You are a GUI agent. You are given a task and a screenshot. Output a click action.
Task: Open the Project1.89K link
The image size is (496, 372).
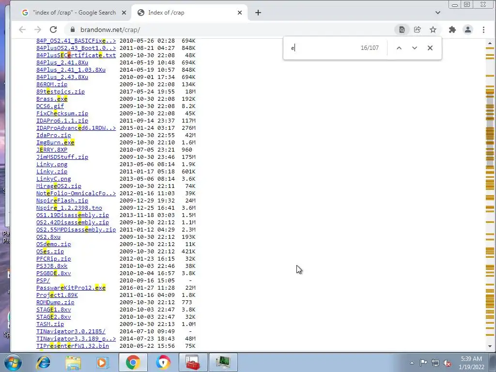click(57, 295)
